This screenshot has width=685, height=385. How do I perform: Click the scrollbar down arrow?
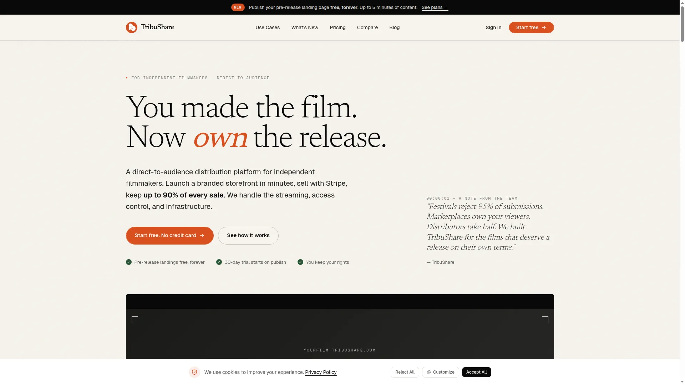click(x=682, y=382)
